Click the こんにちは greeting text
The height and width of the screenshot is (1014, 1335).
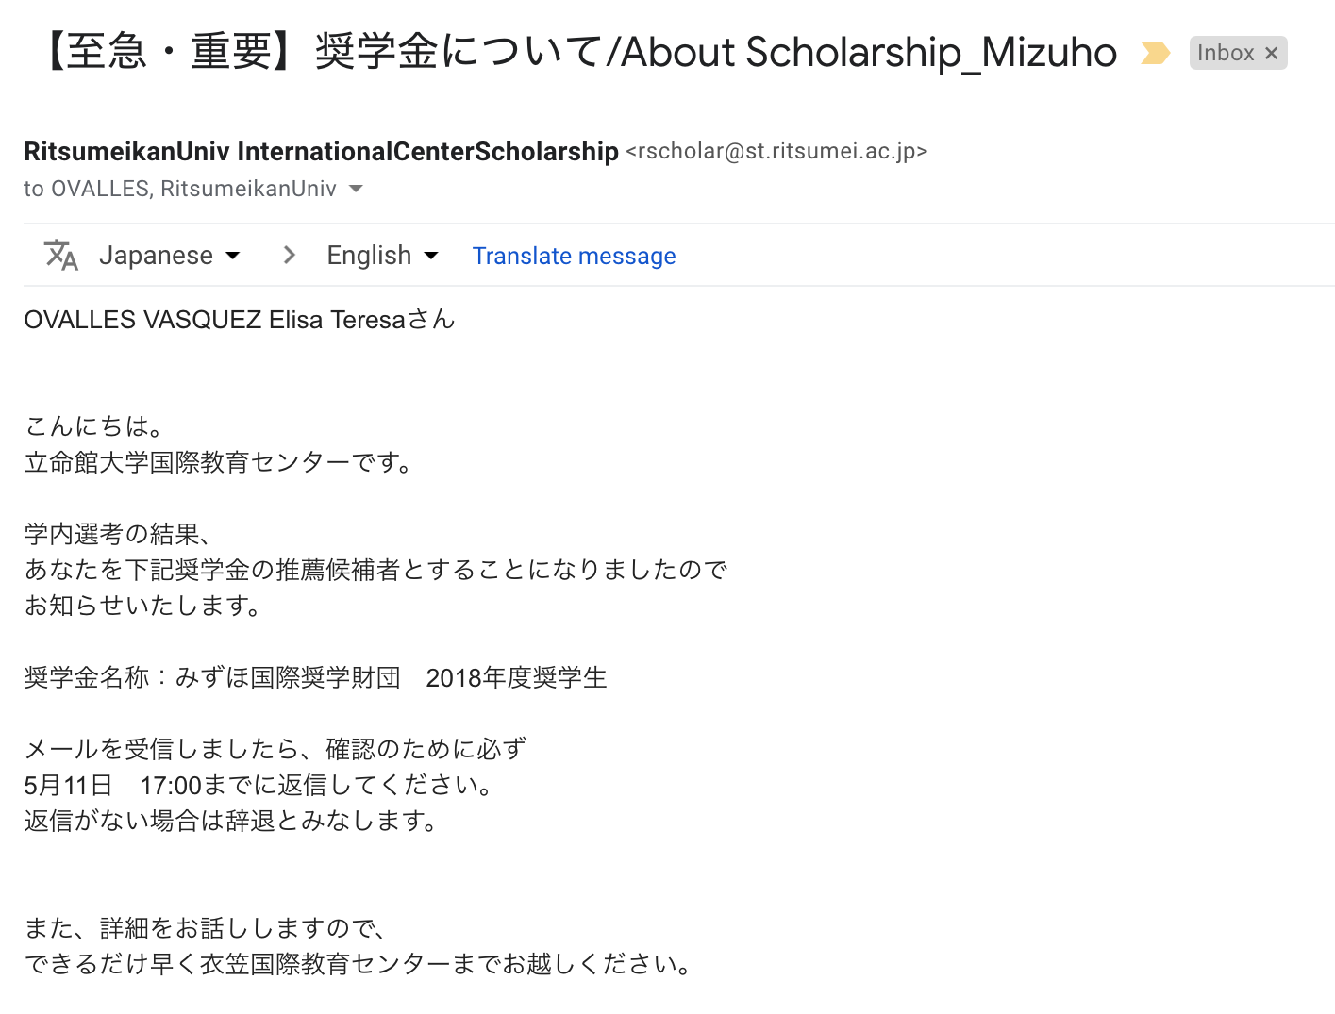95,426
